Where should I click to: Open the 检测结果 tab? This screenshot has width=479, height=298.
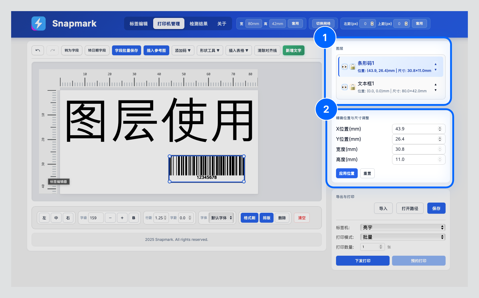point(198,23)
